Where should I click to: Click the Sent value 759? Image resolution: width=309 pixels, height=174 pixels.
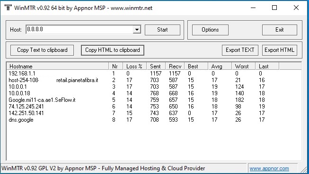click(x=154, y=100)
